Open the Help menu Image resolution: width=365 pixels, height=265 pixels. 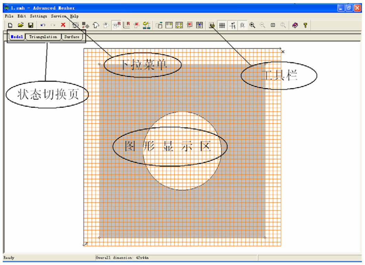(74, 16)
